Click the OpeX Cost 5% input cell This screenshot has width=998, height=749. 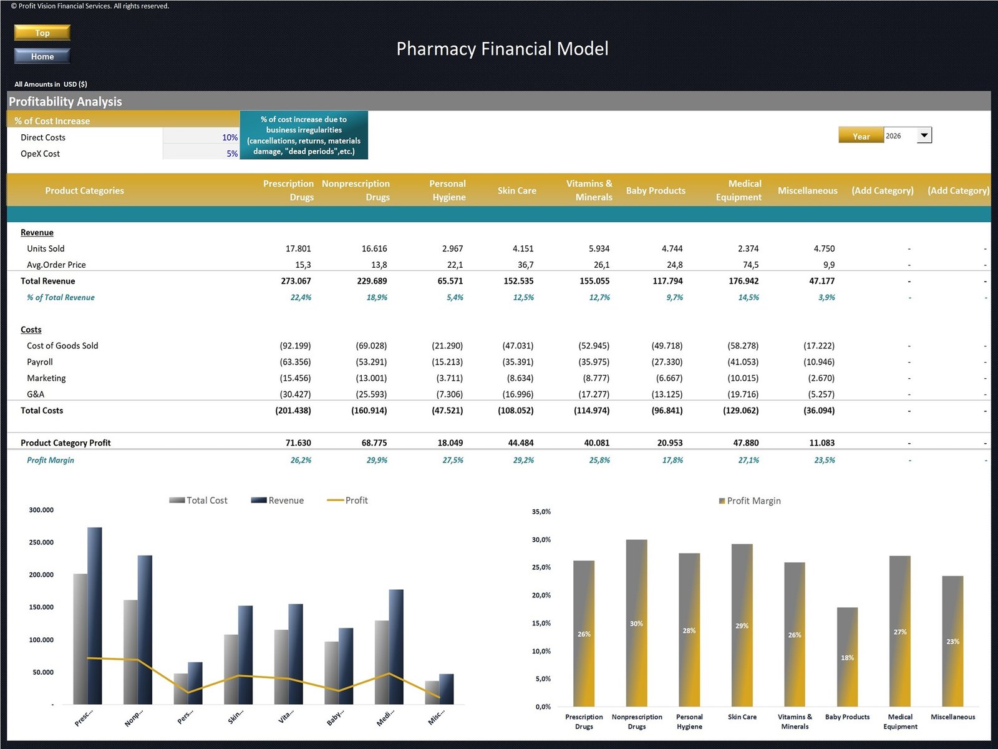[201, 154]
